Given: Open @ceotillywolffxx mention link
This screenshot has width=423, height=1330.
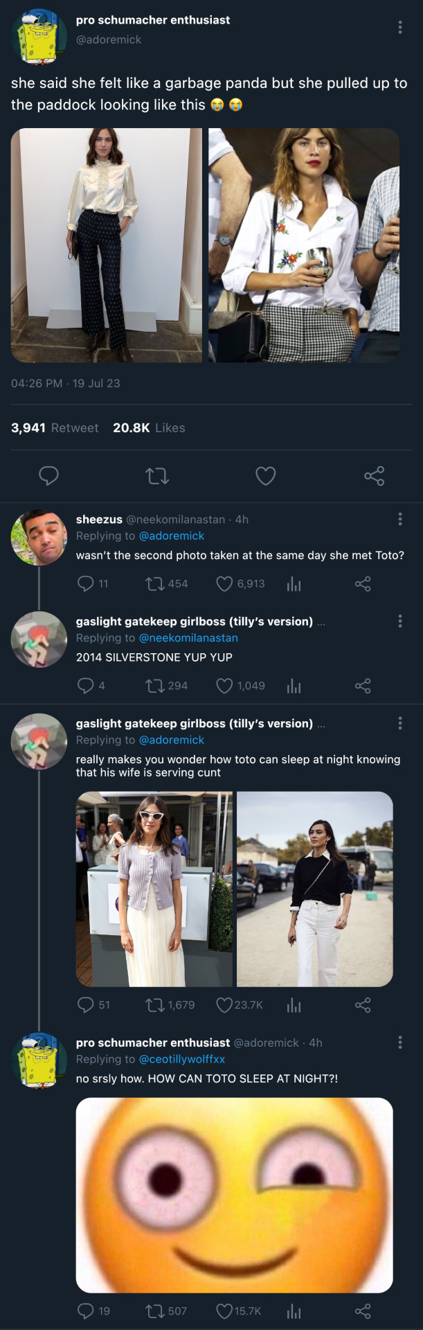Looking at the screenshot, I should [182, 1059].
